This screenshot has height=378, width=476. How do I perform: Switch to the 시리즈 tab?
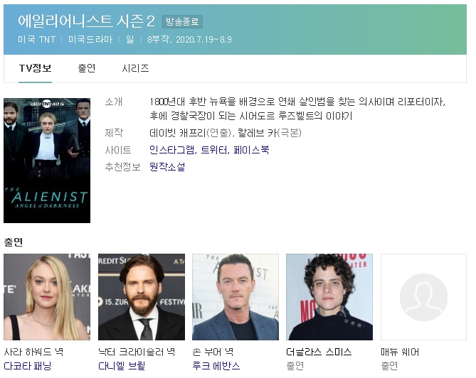click(x=135, y=68)
